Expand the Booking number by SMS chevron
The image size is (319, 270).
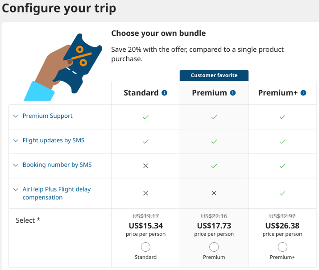[16, 165]
